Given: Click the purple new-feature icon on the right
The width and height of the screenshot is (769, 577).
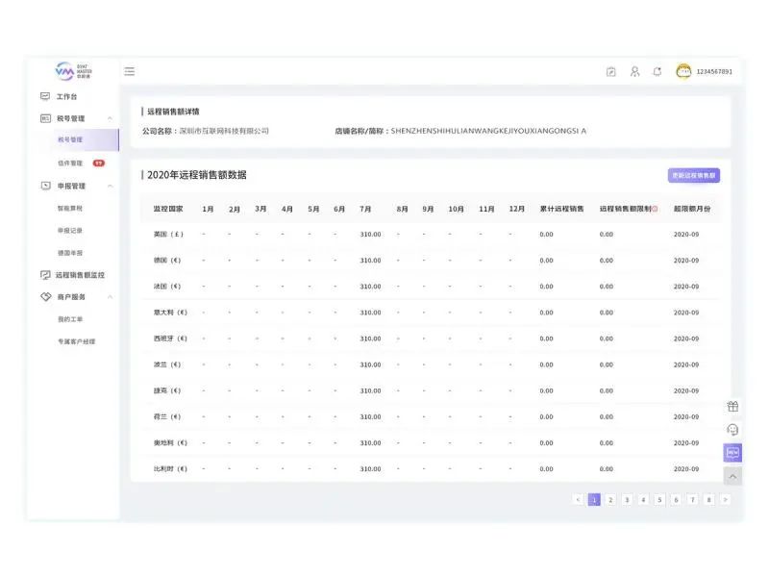Looking at the screenshot, I should [732, 452].
